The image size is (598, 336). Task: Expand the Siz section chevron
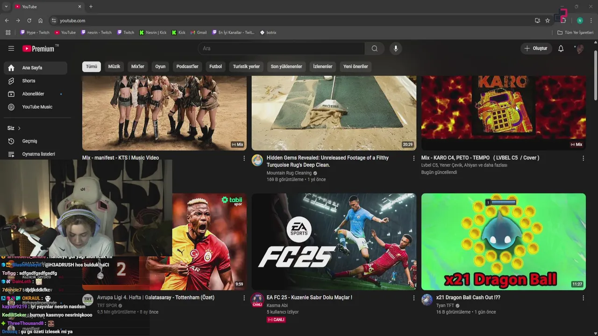coord(19,128)
